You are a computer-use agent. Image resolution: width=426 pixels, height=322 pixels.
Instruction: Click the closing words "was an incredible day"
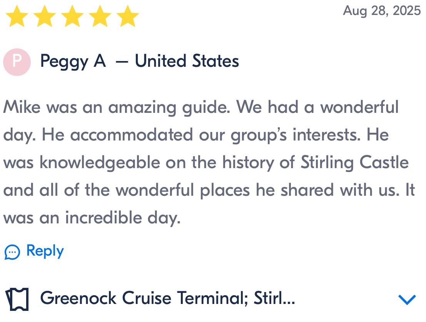pyautogui.click(x=92, y=218)
